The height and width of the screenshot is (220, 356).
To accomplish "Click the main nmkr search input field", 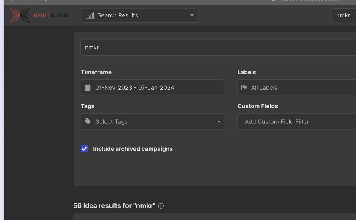I will click(x=218, y=47).
